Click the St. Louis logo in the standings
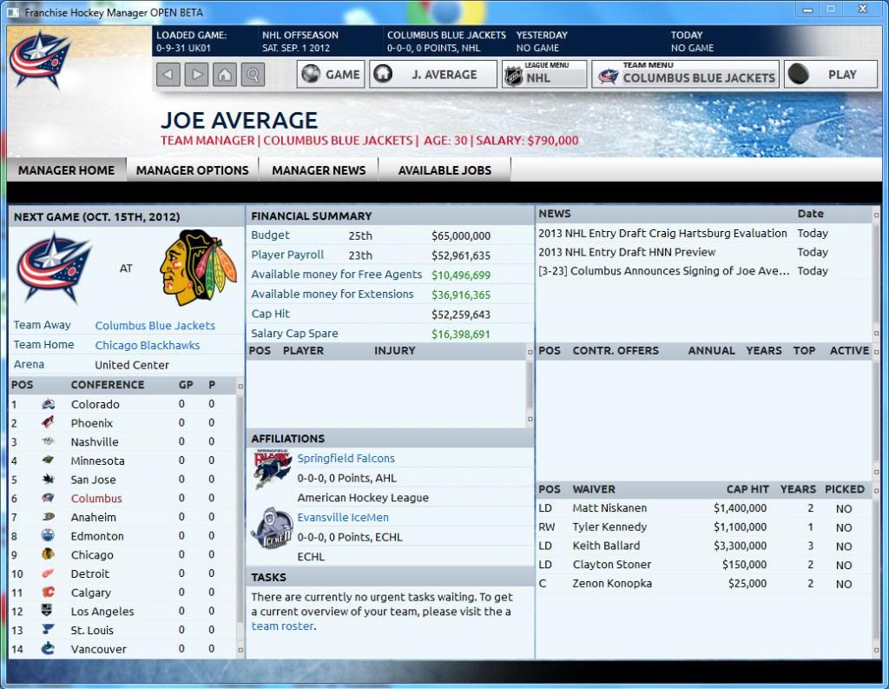 click(x=49, y=629)
